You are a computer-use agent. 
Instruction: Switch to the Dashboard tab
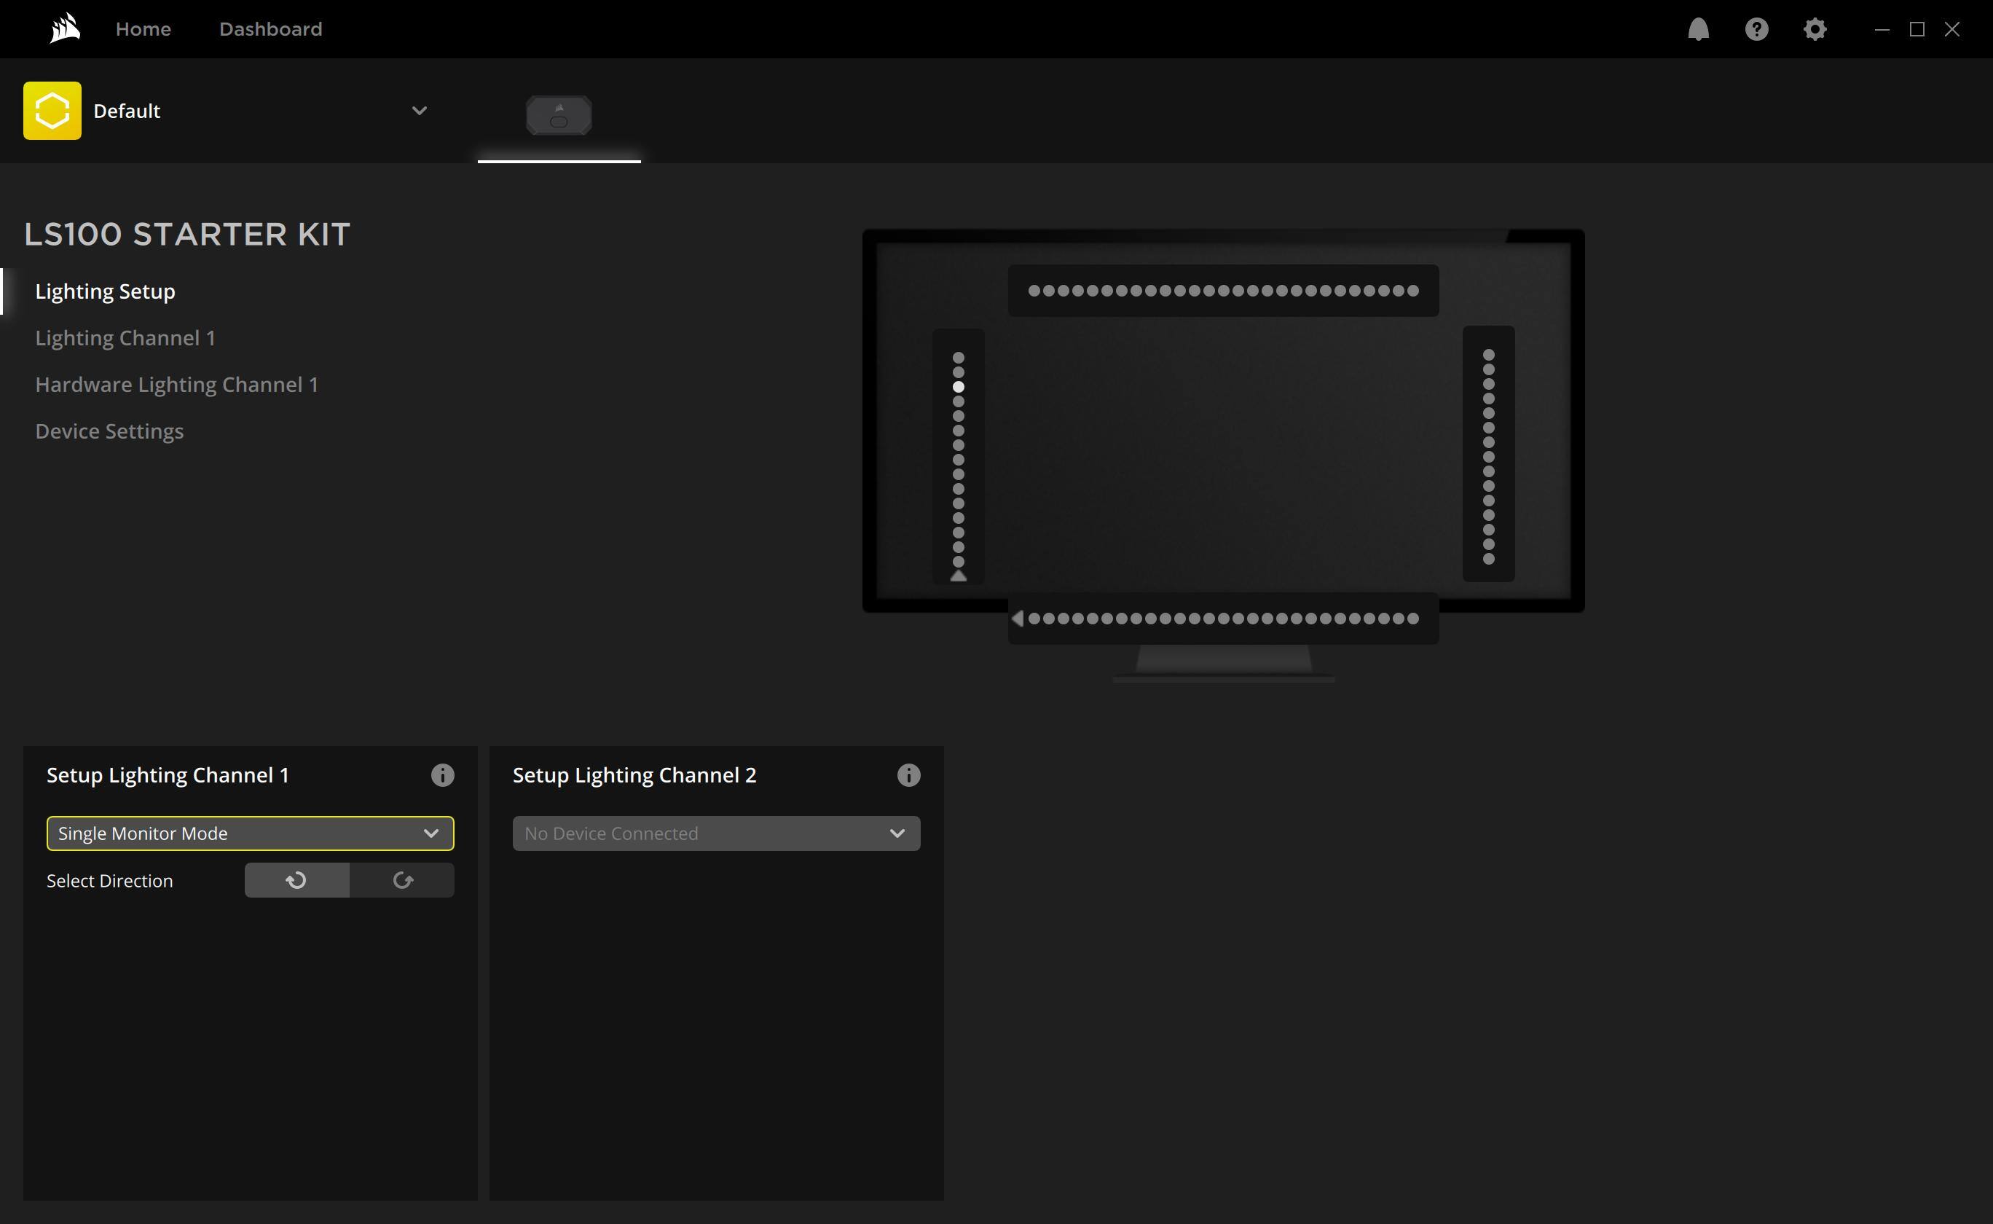click(270, 29)
